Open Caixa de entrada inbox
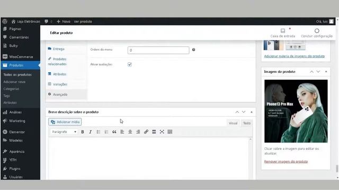Viewport: 339px width, 190px height. point(283,33)
